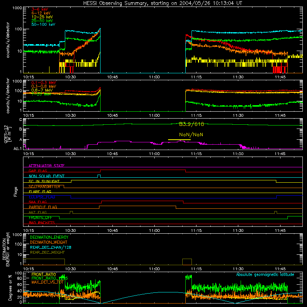Image resolution: width=307 pixels, height=307 pixels.
Task: Select the blue ECLIPSE_FLAG label
Action: [42, 197]
